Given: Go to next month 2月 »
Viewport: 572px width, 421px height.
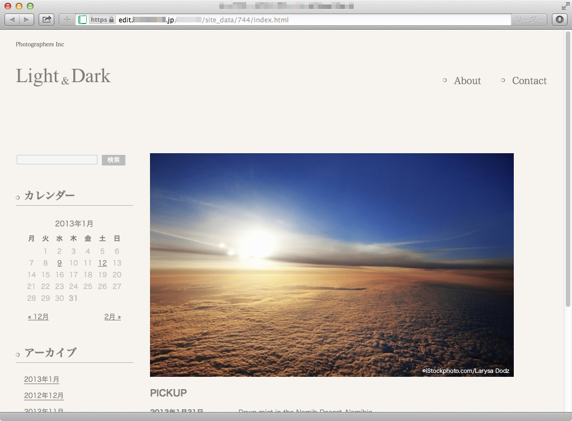Looking at the screenshot, I should point(112,317).
